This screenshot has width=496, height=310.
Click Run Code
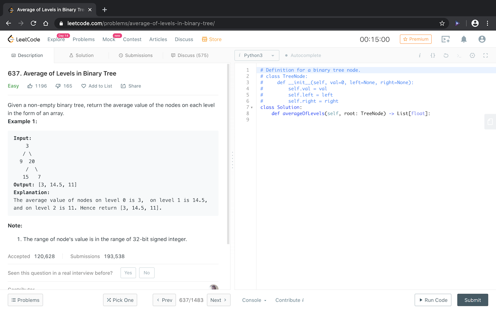433,300
